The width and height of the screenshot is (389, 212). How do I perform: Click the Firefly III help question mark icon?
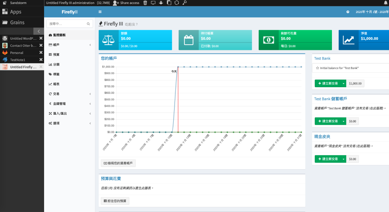pos(348,12)
